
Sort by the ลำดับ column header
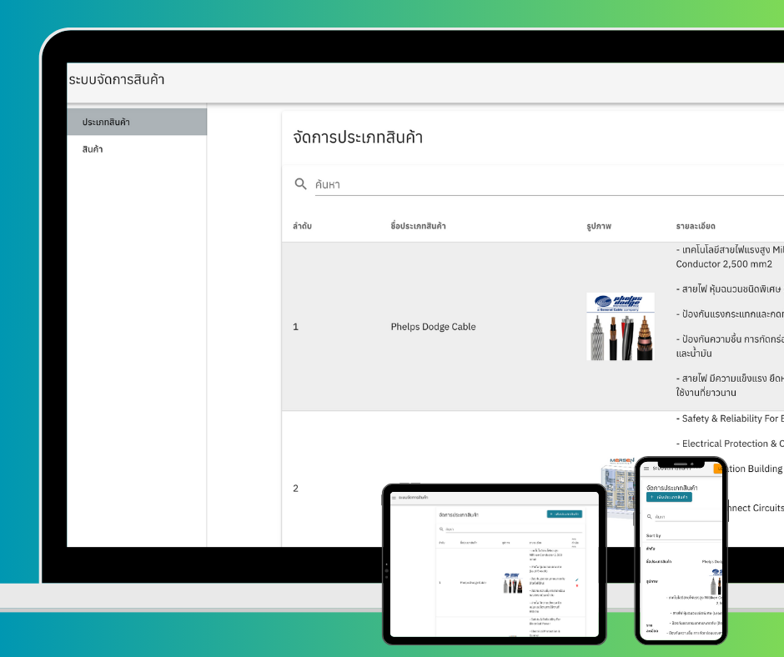(302, 226)
